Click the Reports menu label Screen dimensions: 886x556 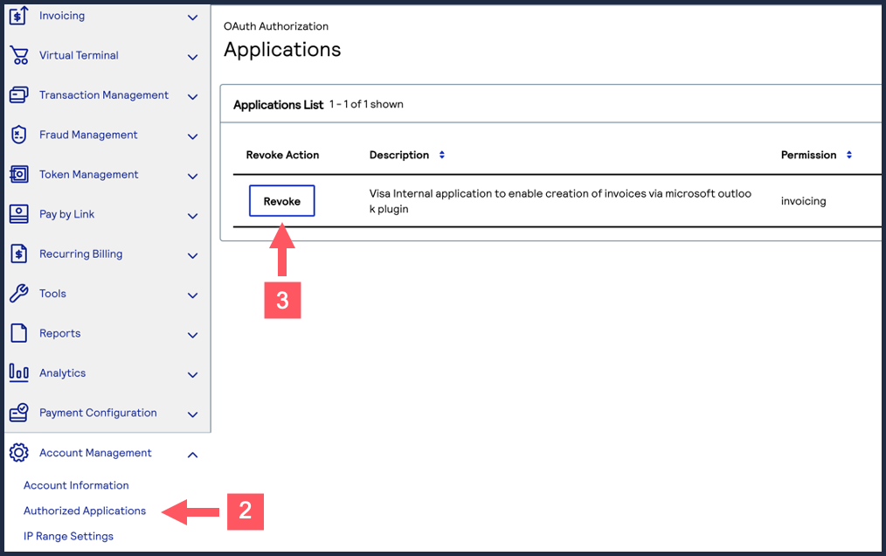(x=59, y=333)
